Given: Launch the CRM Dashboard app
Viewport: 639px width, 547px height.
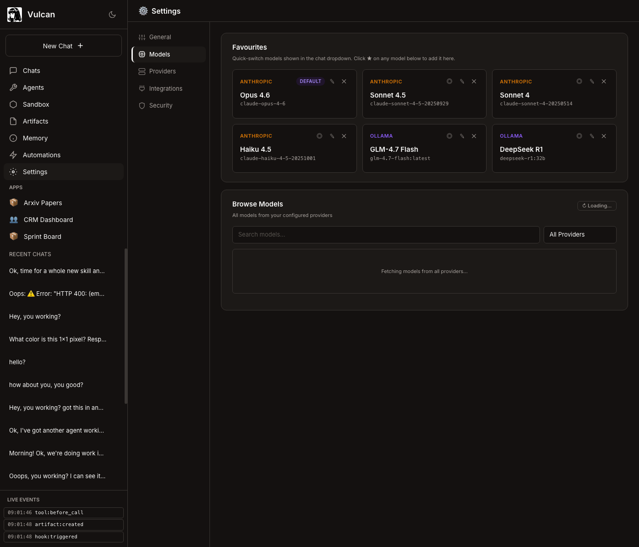Looking at the screenshot, I should [48, 220].
